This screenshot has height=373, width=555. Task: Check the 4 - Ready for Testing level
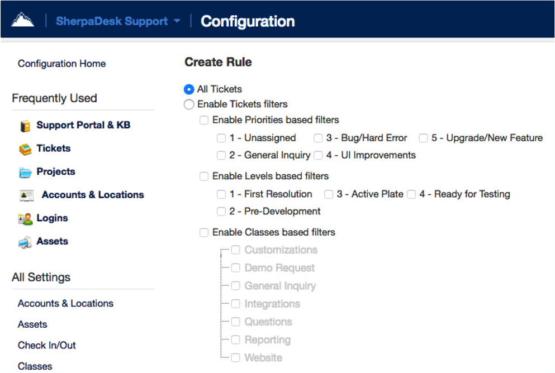coord(411,194)
